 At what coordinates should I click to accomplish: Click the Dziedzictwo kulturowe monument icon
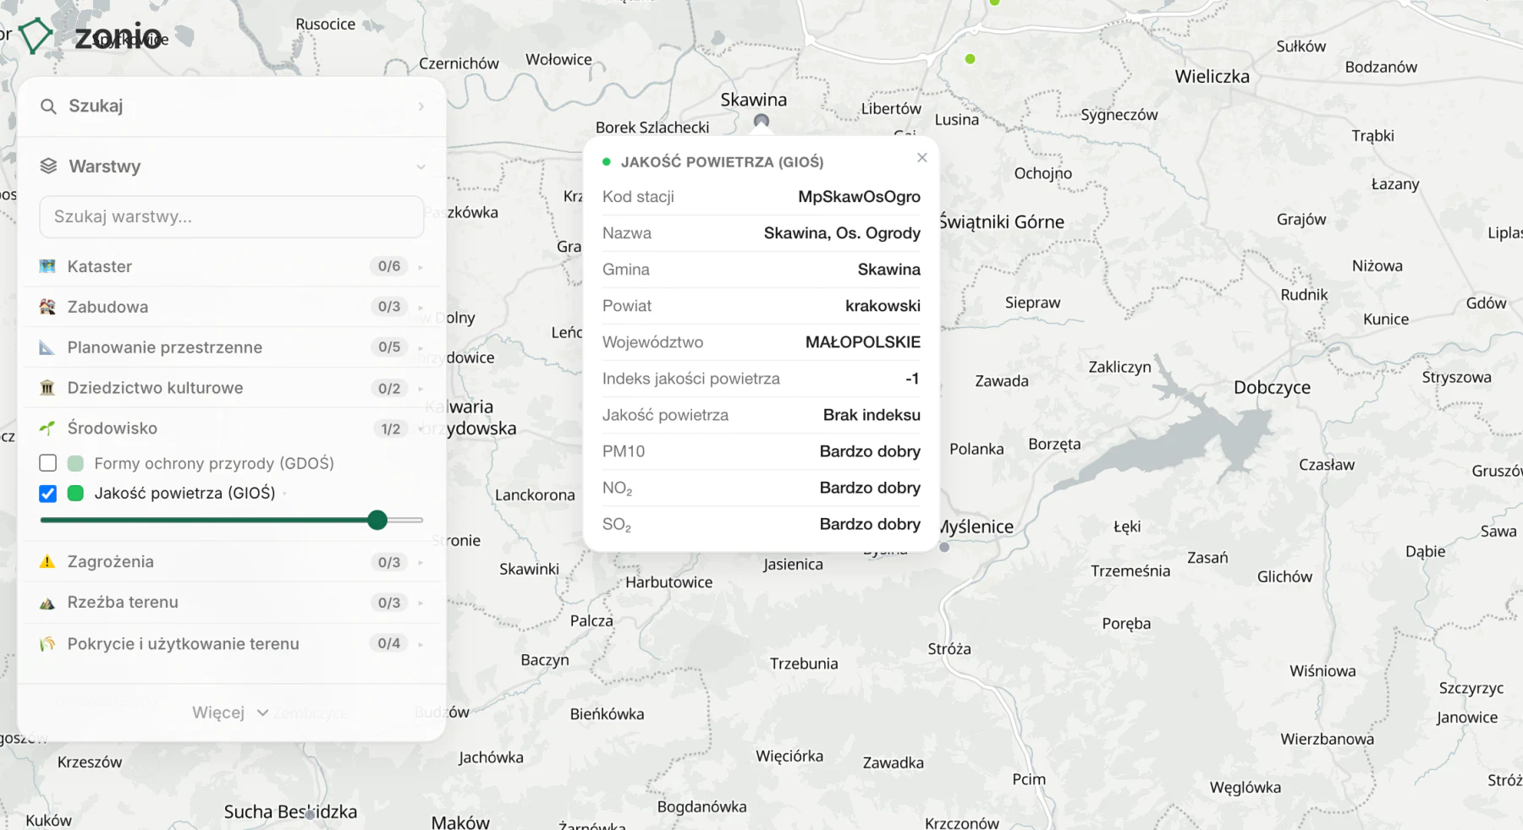(x=47, y=388)
